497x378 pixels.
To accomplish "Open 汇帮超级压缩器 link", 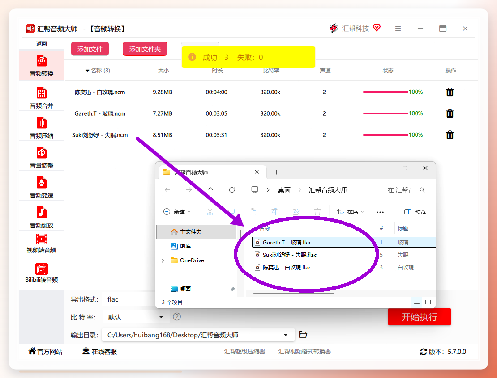I will pyautogui.click(x=244, y=352).
